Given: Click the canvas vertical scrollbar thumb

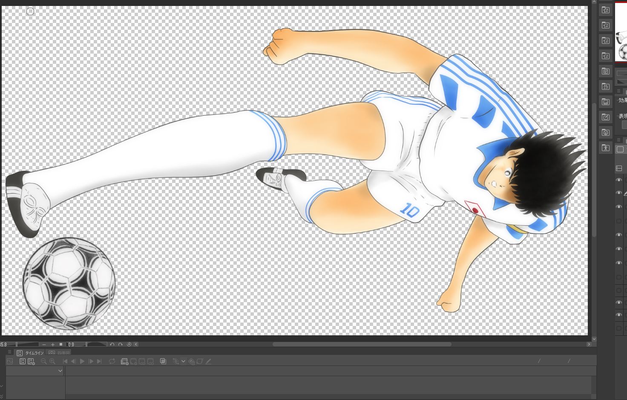Looking at the screenshot, I should (594, 170).
